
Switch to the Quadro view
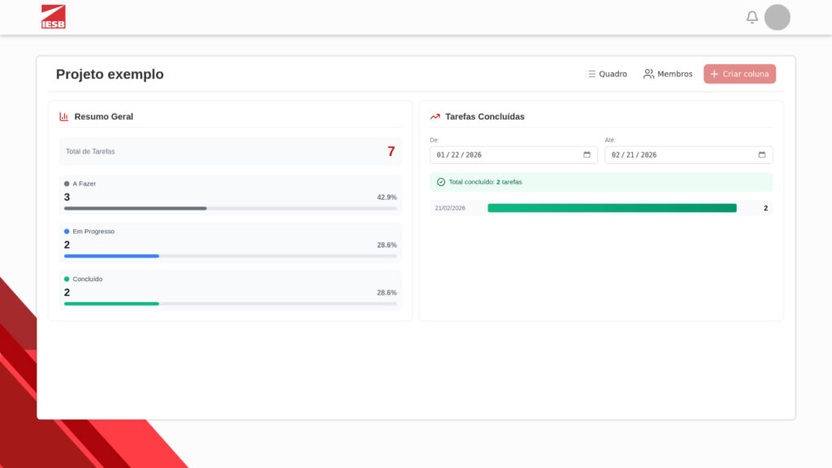coord(607,74)
